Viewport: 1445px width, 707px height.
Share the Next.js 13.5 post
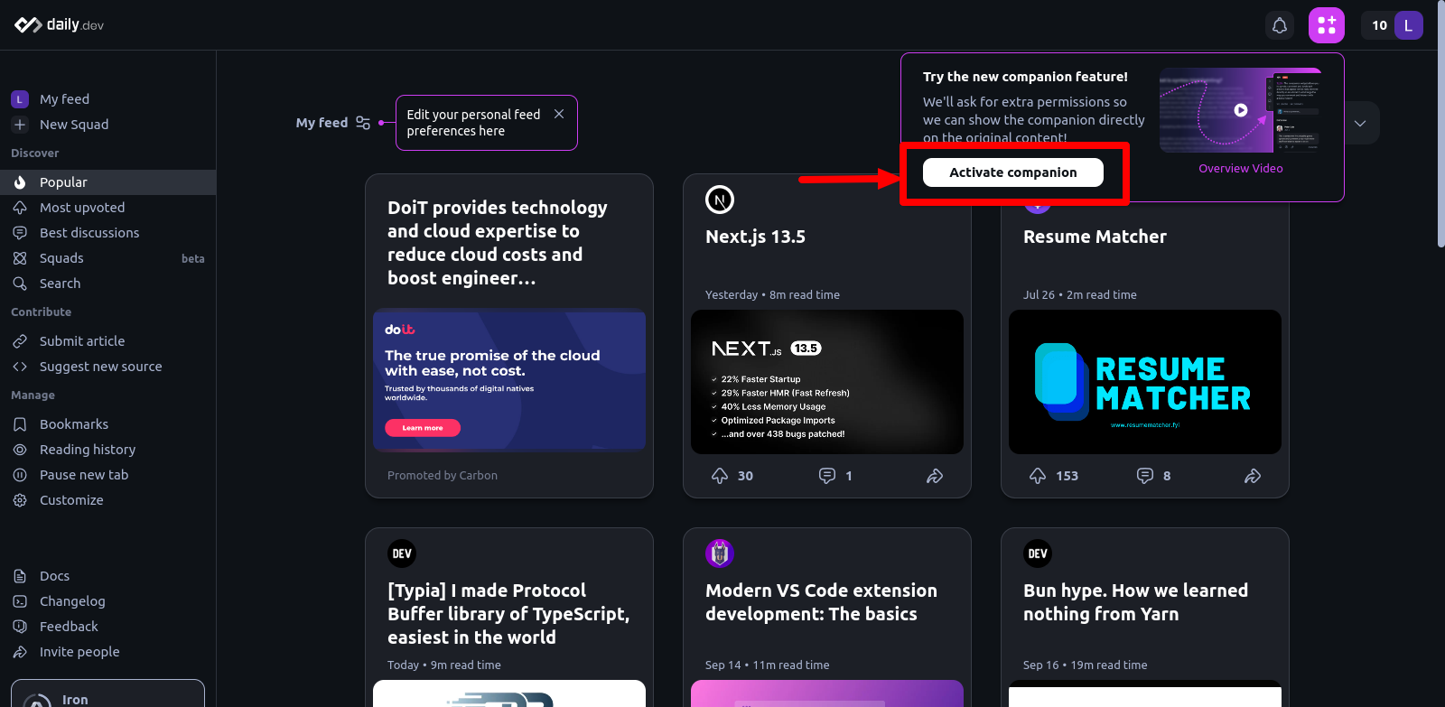pos(935,476)
